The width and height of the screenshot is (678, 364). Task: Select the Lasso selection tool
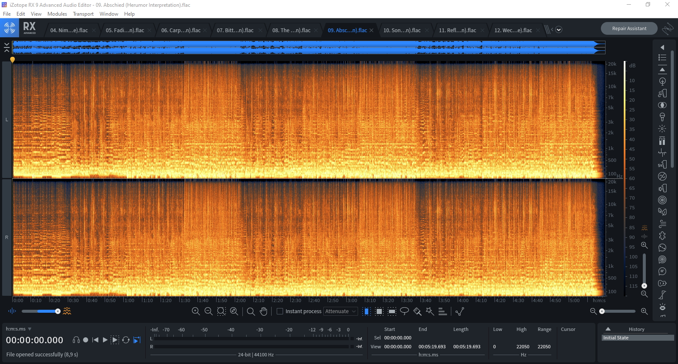(x=404, y=311)
